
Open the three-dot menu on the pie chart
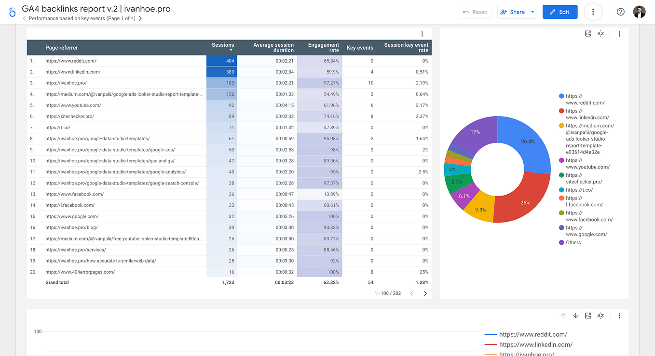[619, 33]
